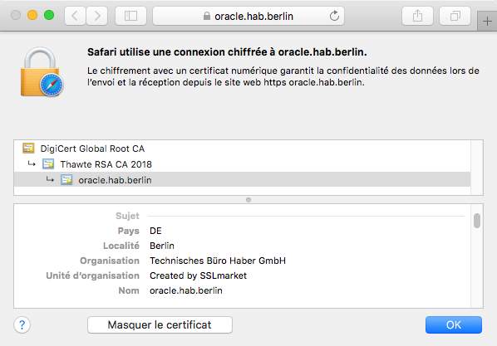Click the 'Localité' field label

coord(121,246)
